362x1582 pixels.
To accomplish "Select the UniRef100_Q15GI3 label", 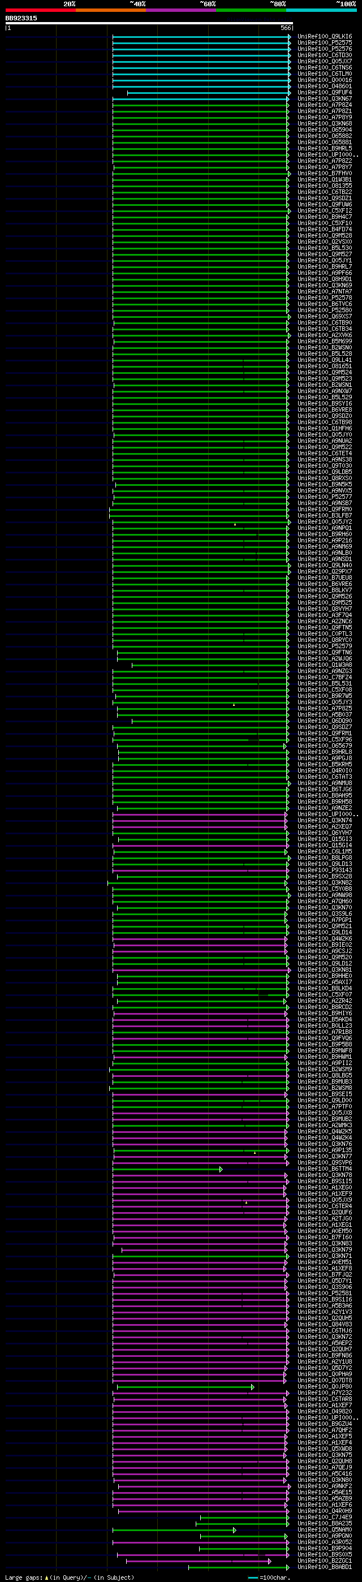I will point(325,839).
